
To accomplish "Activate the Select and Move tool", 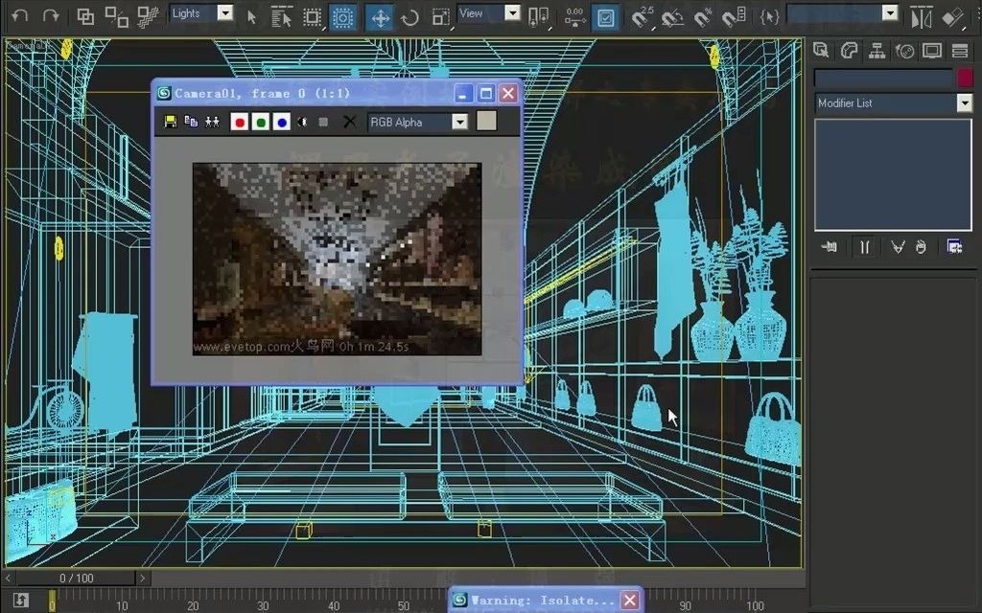I will (379, 15).
